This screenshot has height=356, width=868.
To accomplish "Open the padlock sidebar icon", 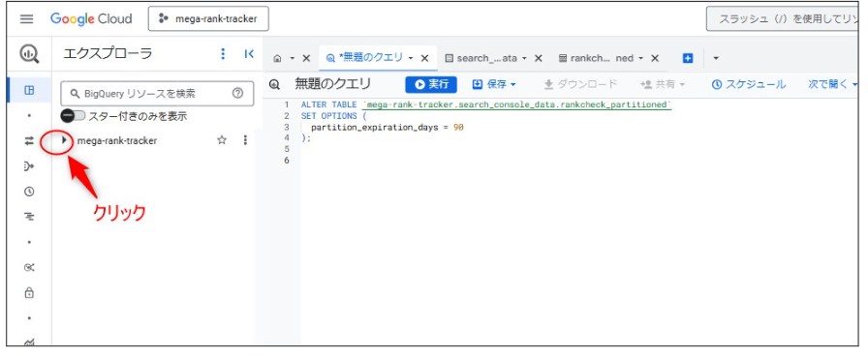I will pos(29,293).
